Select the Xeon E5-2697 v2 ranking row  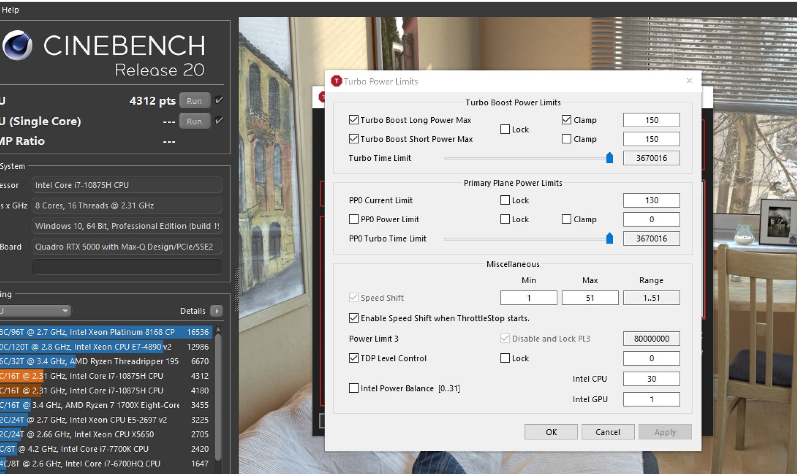pyautogui.click(x=106, y=420)
